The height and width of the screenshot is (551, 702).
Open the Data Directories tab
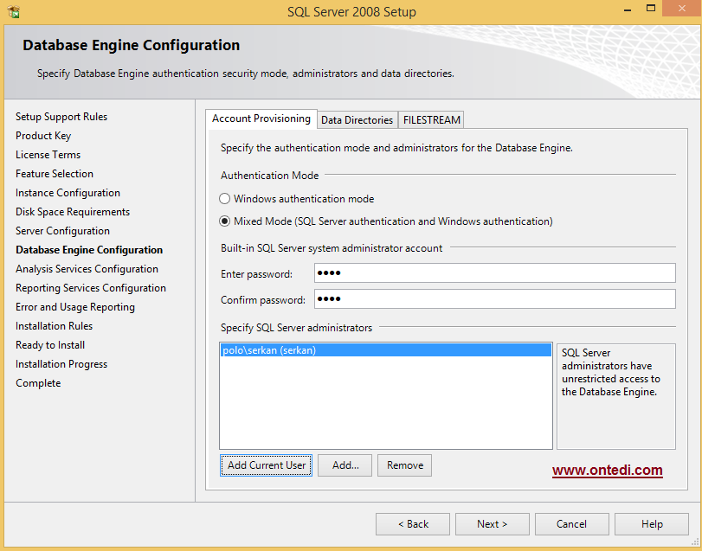click(357, 120)
